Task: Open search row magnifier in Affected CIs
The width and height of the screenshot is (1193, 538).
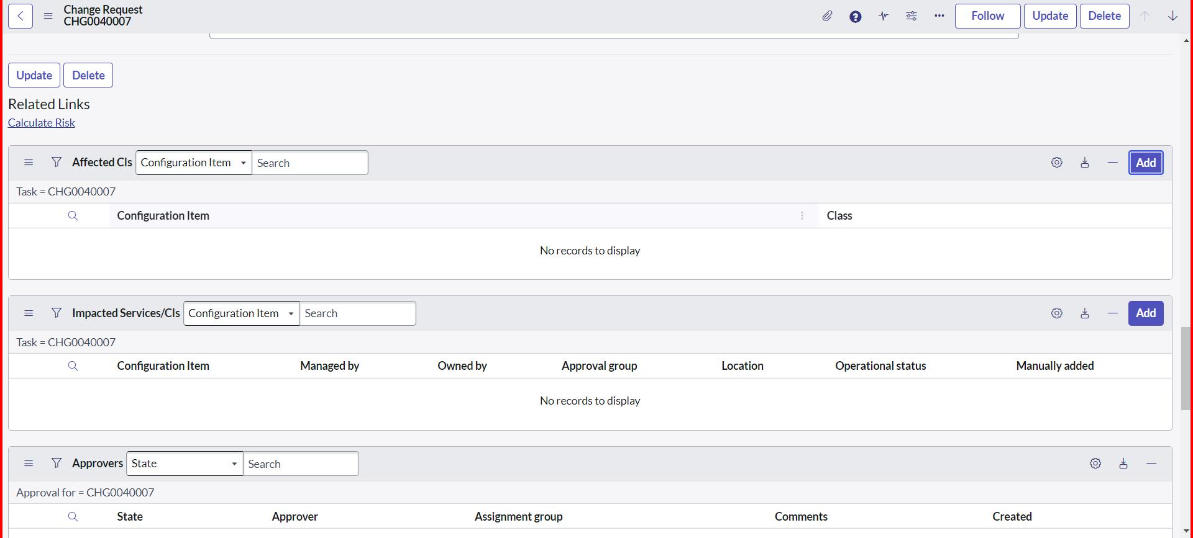Action: pos(73,216)
